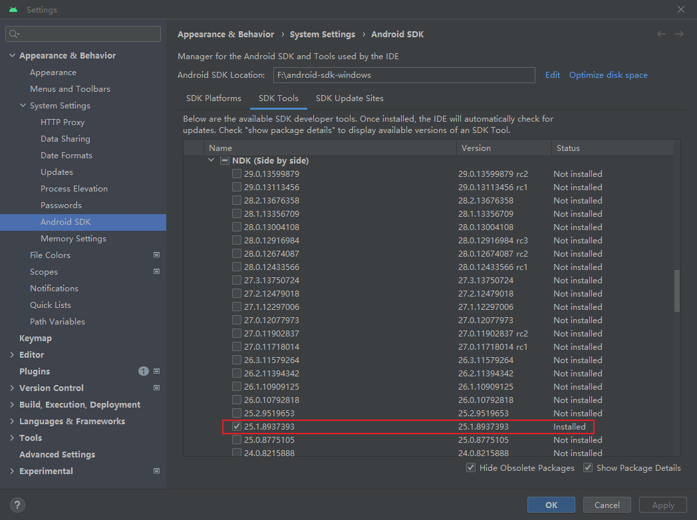Check the NDK 26.3.11579264 checkbox

click(x=237, y=360)
